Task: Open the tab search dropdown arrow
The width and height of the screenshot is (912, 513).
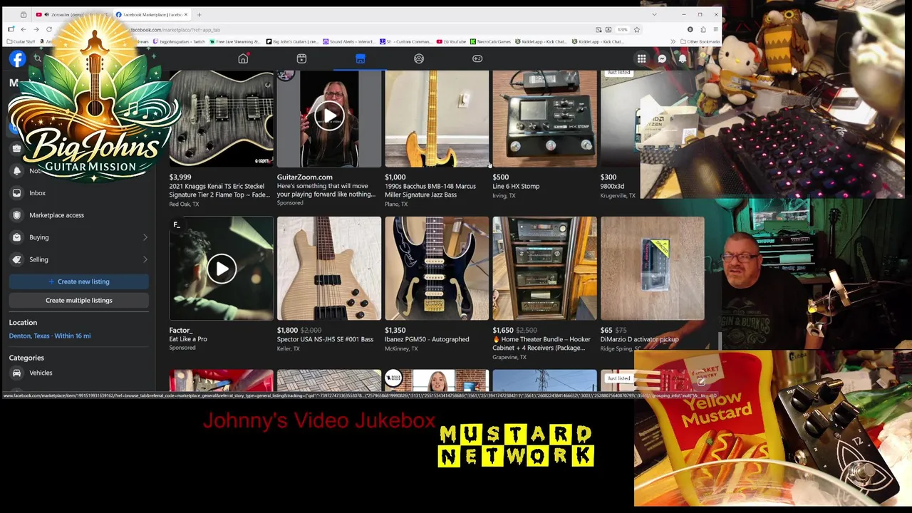Action: coord(654,14)
